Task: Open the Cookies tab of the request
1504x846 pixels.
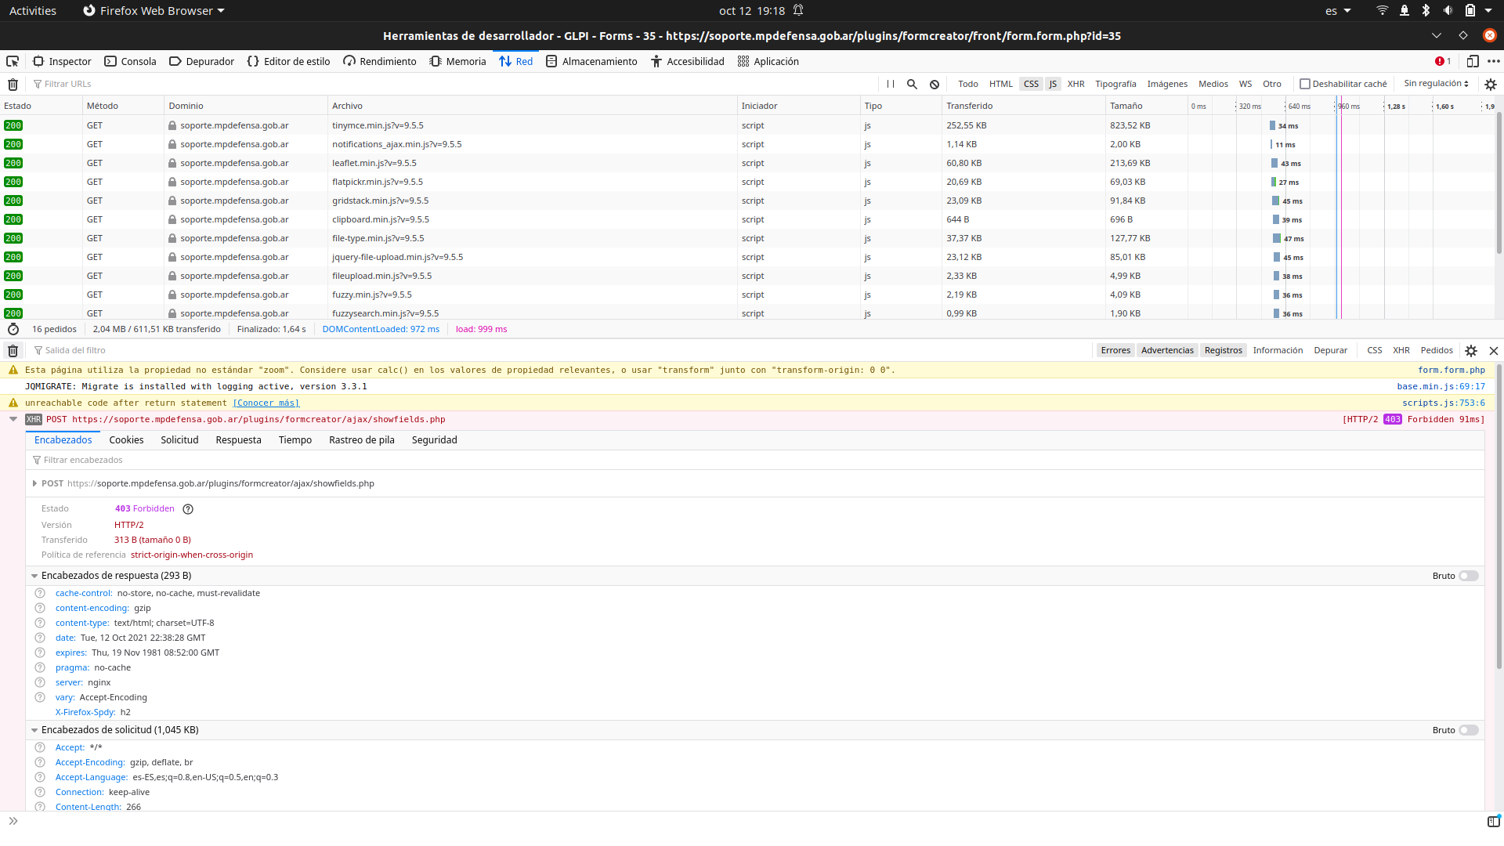Action: coord(126,440)
